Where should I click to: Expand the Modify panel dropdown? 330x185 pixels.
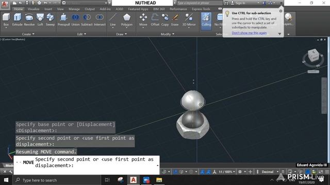[x=168, y=34]
